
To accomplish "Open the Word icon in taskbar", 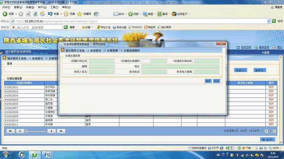I will pos(48,155).
